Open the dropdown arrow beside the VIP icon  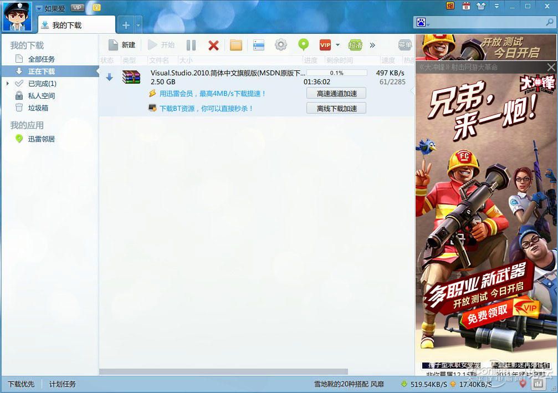pos(337,45)
